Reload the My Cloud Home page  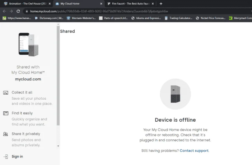click(18, 11)
